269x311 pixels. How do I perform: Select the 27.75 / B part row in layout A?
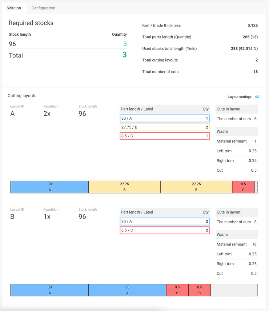tap(164, 127)
